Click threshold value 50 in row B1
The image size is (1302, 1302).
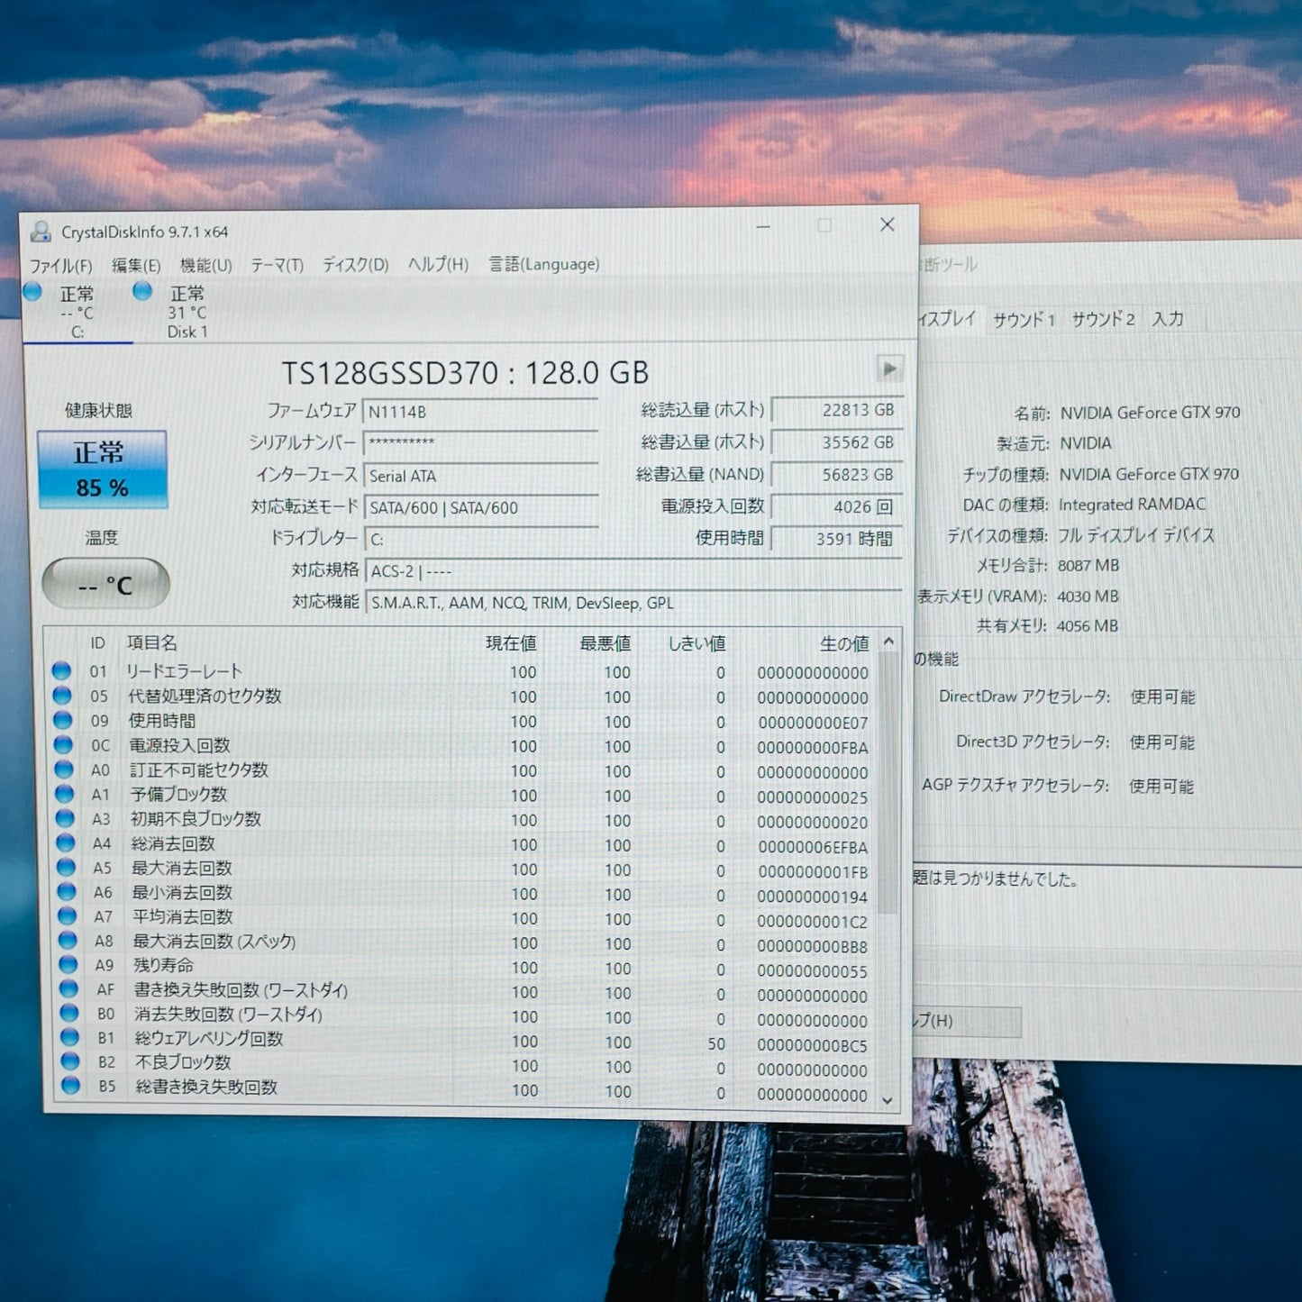pos(716,1043)
